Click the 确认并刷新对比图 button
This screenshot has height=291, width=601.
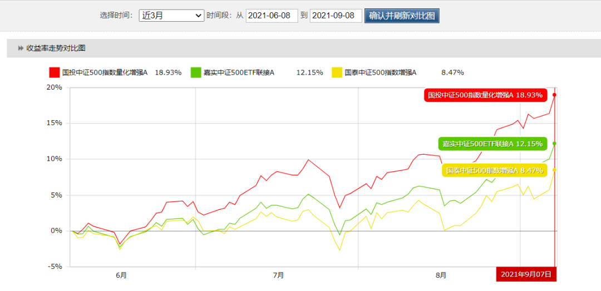click(402, 16)
